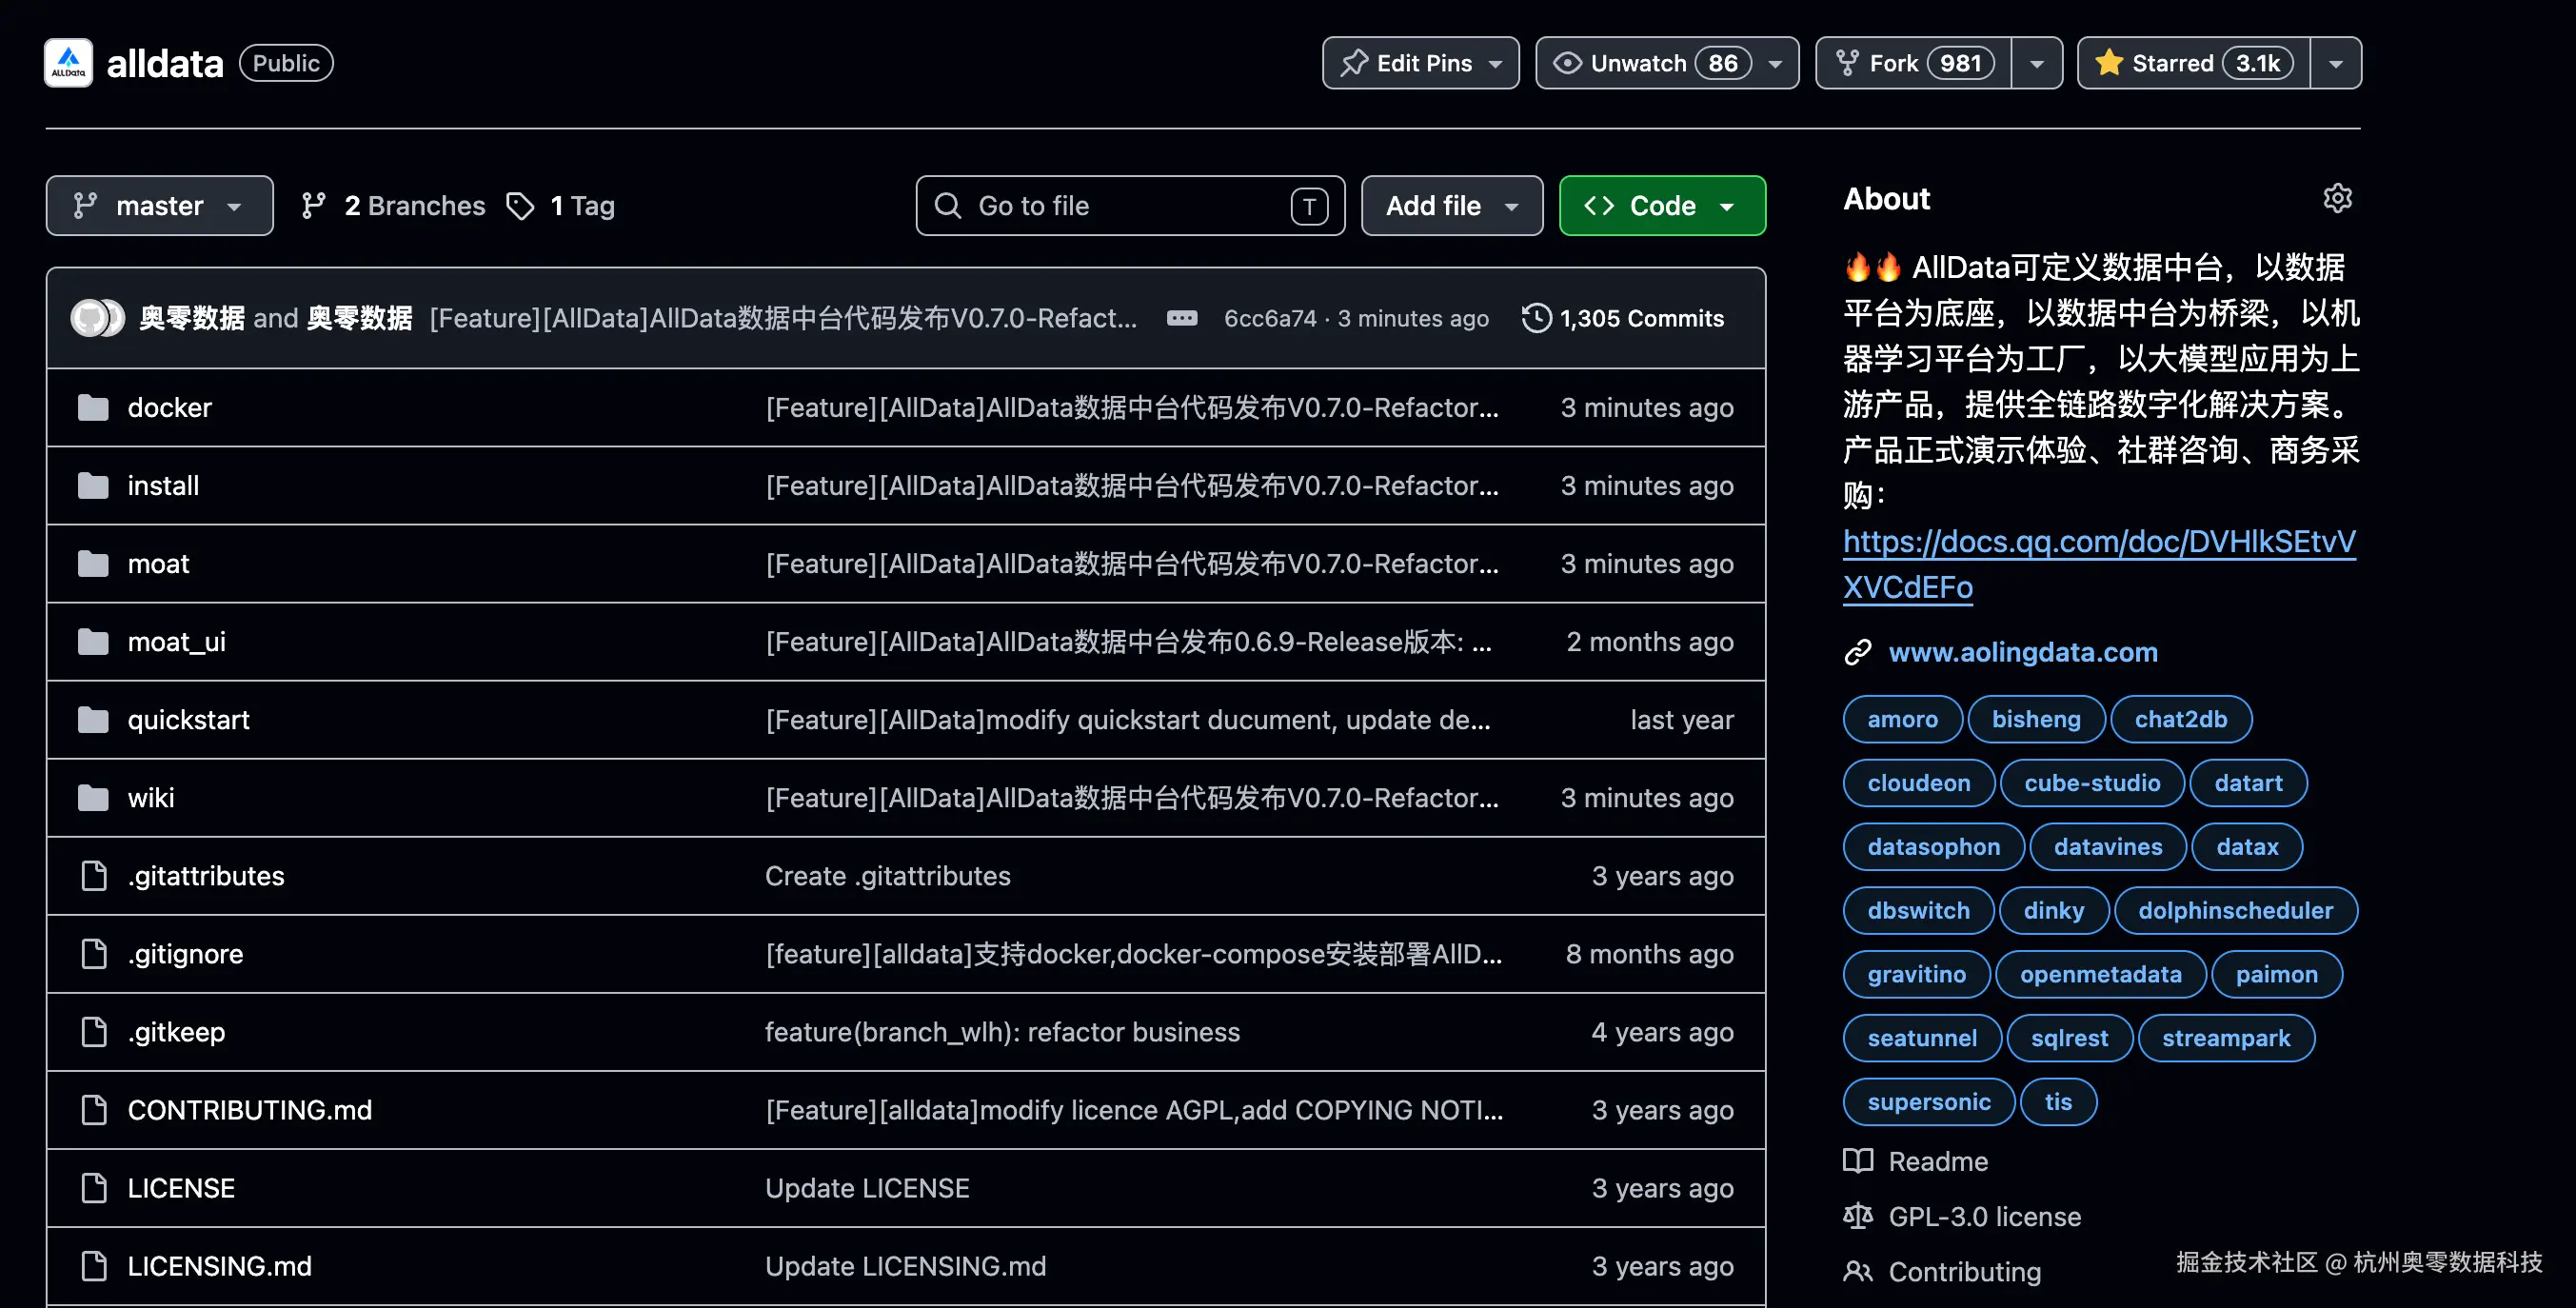Open the docs.qq.com document link

pos(2100,564)
